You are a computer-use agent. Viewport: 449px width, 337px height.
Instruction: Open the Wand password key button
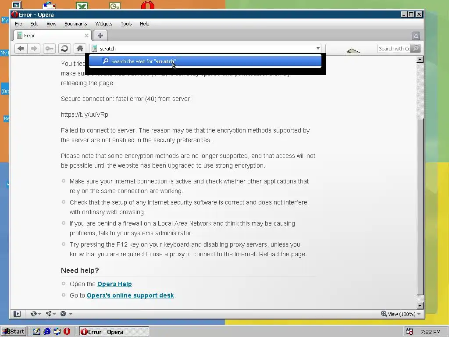click(49, 48)
